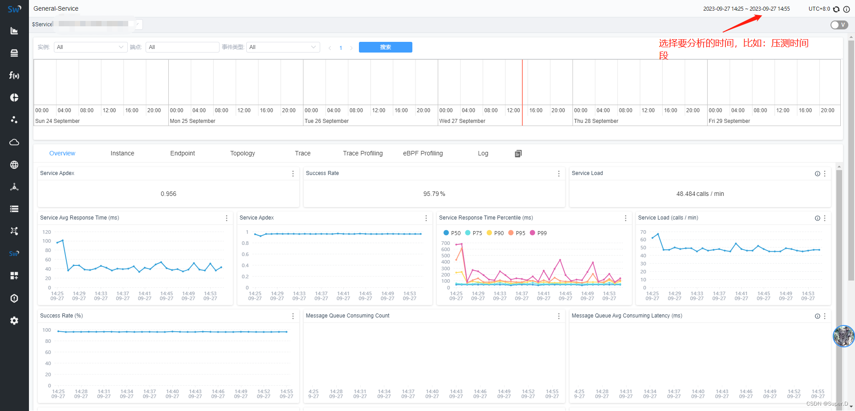
Task: Click the UTC+8:0 timezone label
Action: coord(819,9)
